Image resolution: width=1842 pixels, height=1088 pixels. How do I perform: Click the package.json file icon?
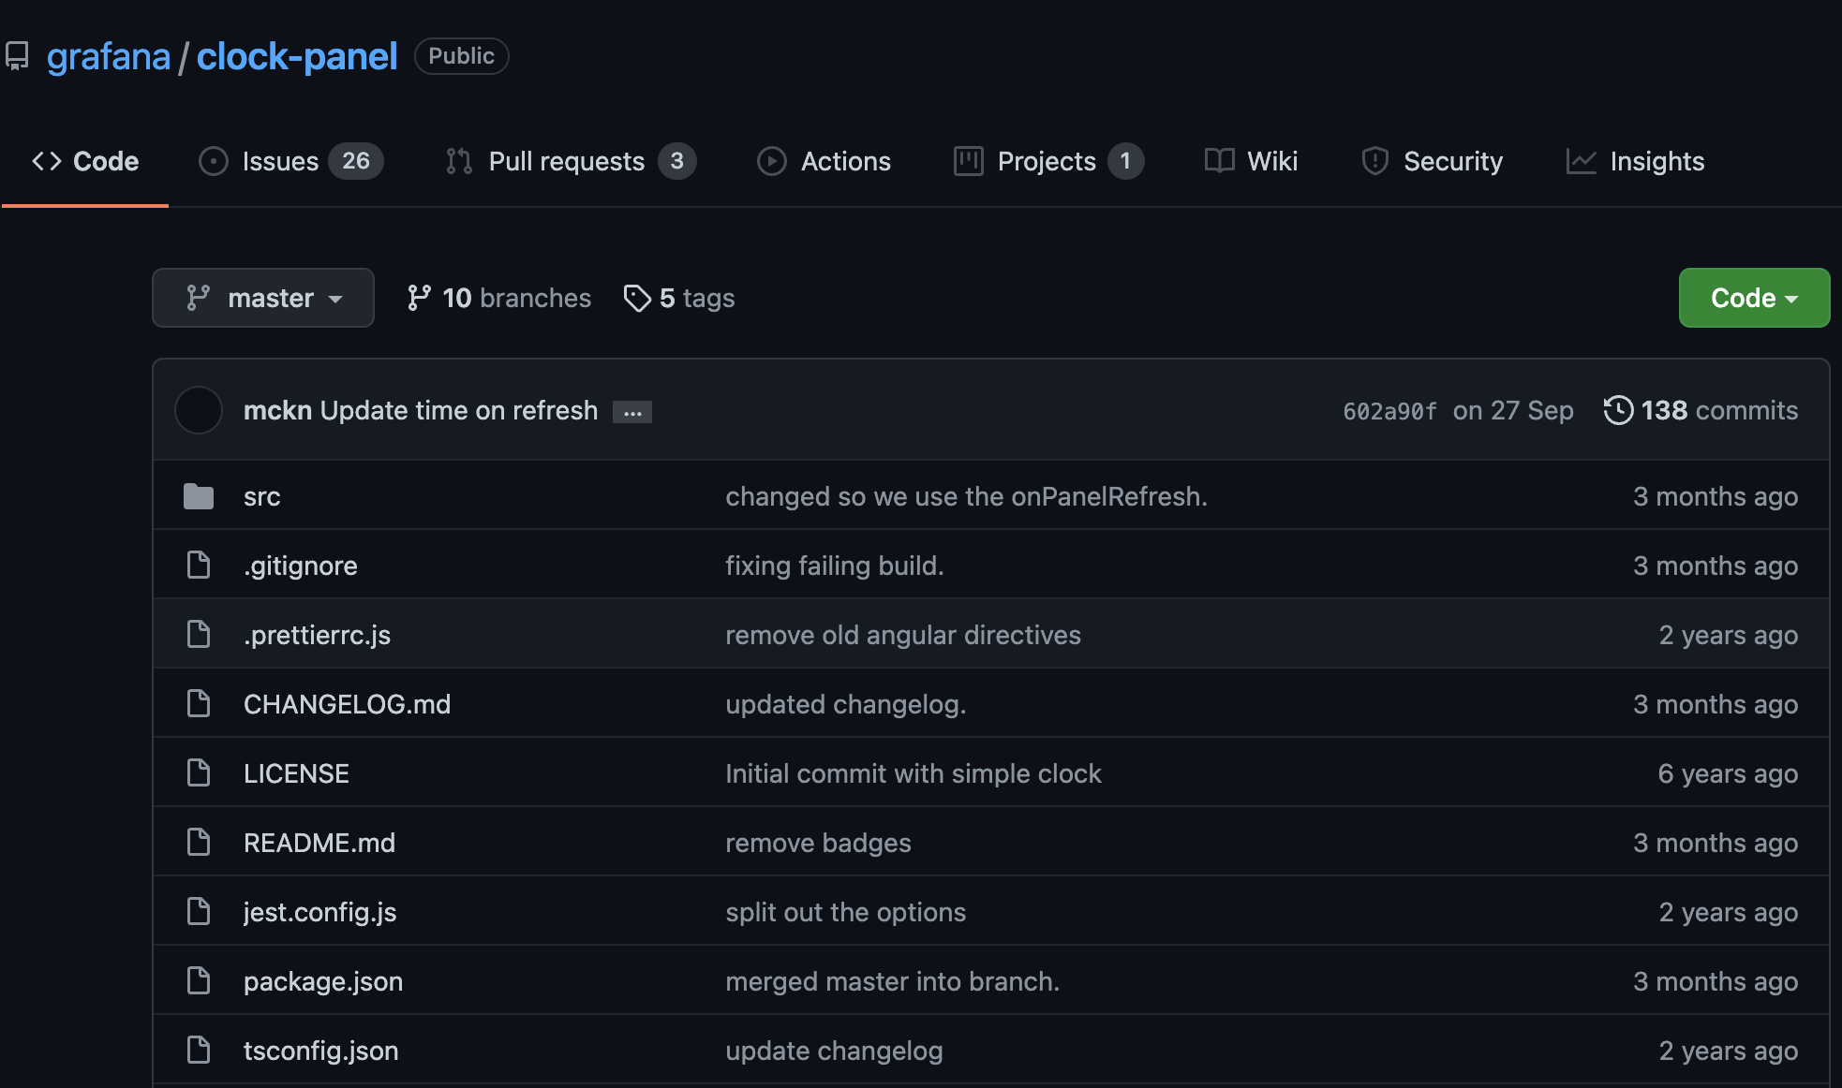(199, 981)
